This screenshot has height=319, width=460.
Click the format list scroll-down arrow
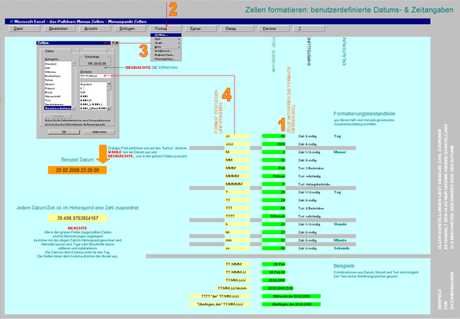(109, 108)
